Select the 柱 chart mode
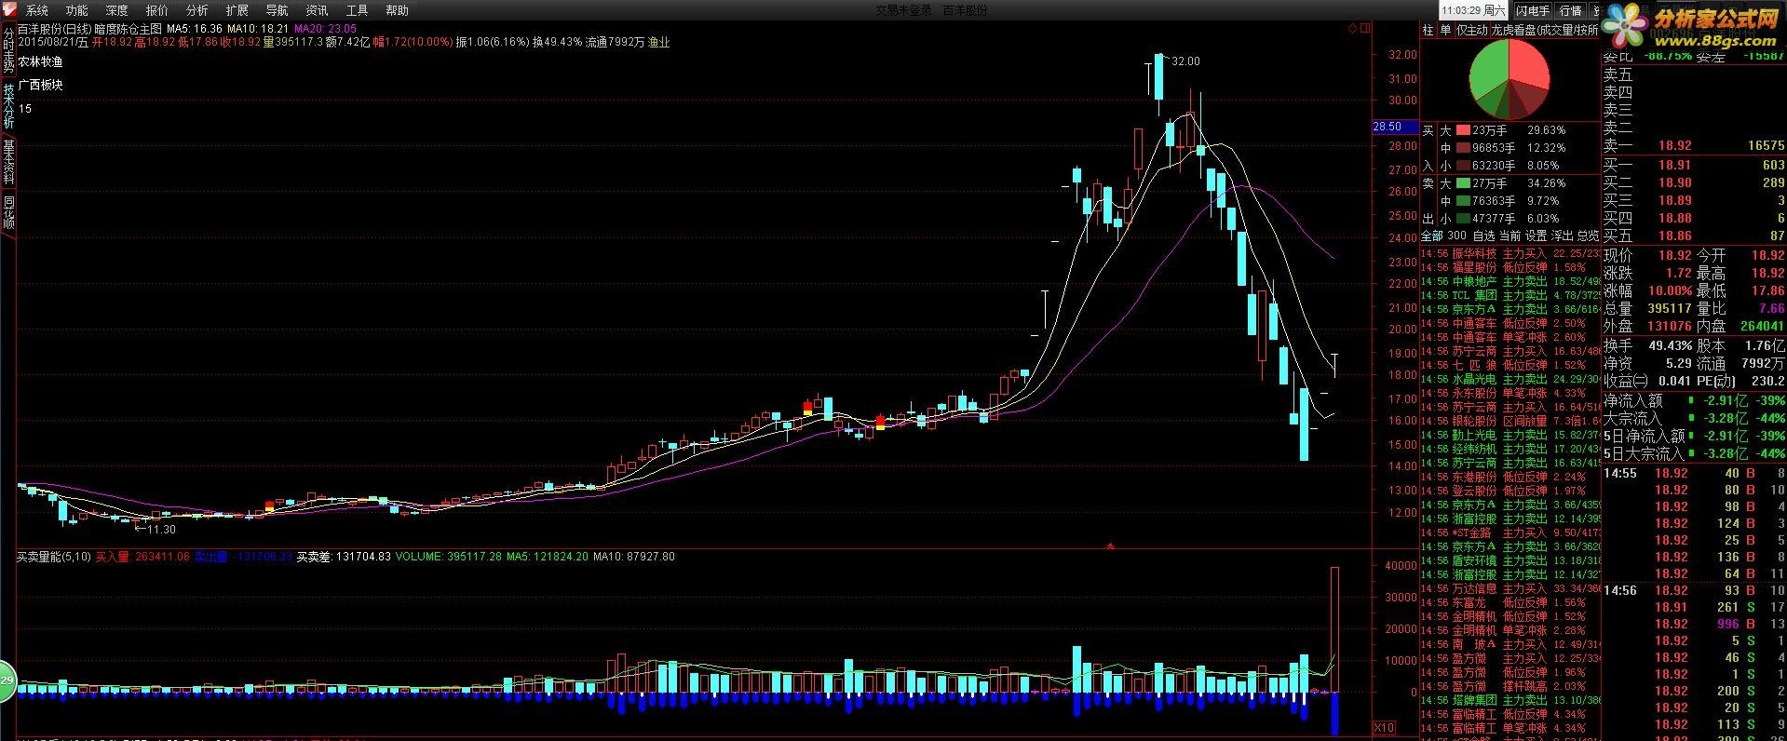The width and height of the screenshot is (1787, 741). pos(1428,30)
